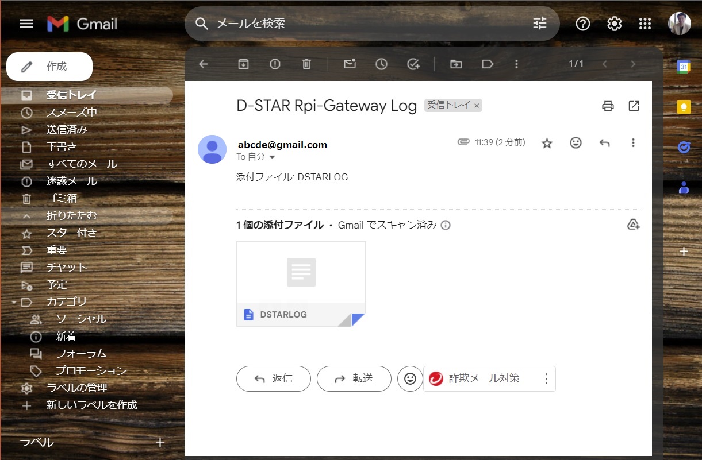Mark the email as unread
Screen dimensions: 702x460
350,64
